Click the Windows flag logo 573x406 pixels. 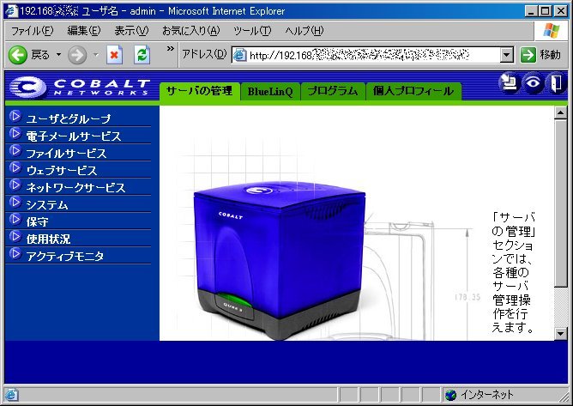[551, 31]
